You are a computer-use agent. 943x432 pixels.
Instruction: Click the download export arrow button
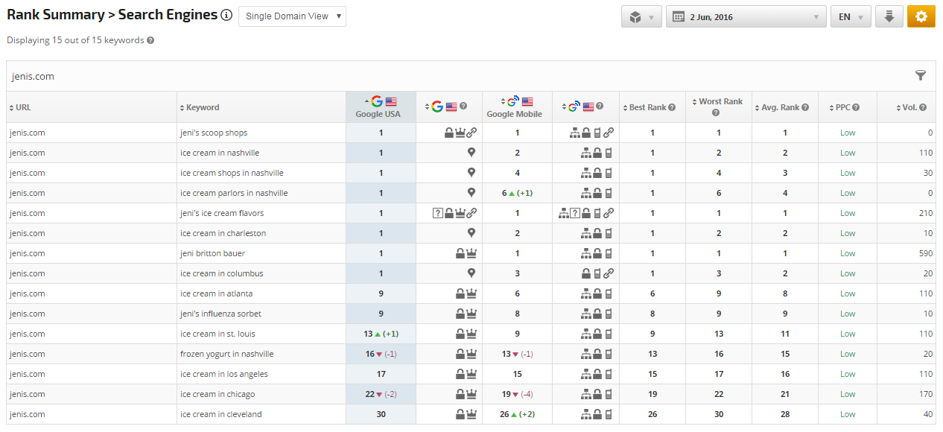[889, 16]
